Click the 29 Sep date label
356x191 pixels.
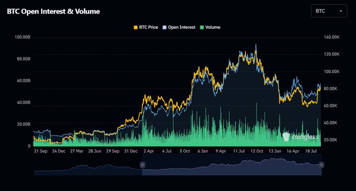[x=113, y=151]
